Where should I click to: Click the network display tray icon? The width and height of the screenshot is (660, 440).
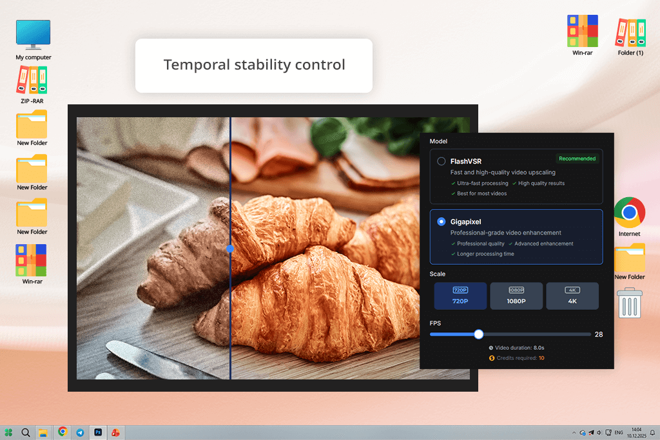click(x=608, y=432)
